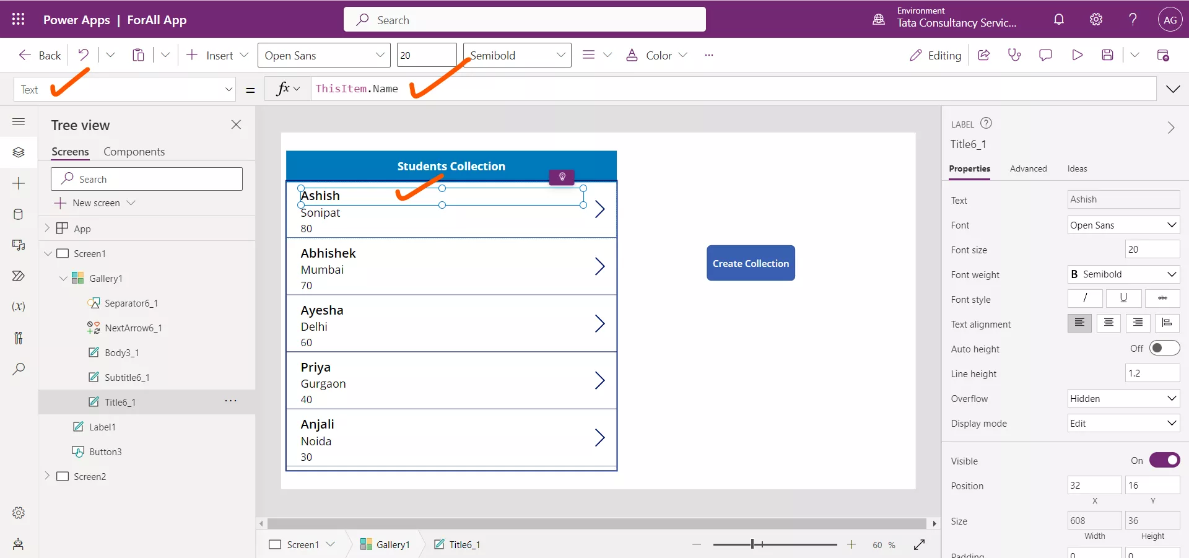Open Power Automate icon in left rail
The height and width of the screenshot is (558, 1189).
pyautogui.click(x=19, y=276)
